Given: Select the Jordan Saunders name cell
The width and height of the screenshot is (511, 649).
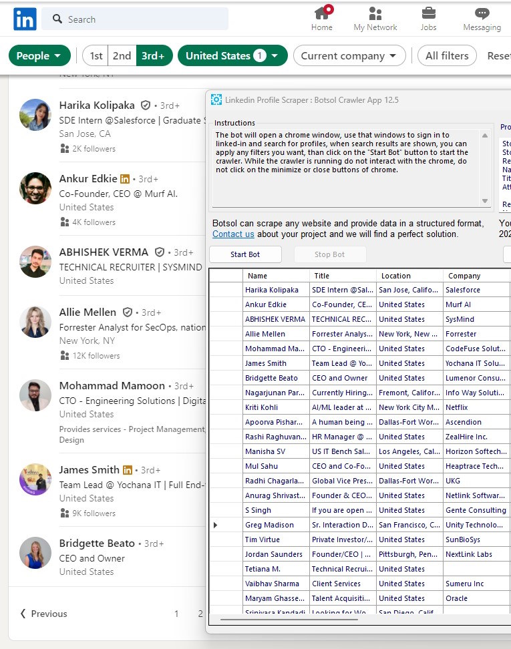Looking at the screenshot, I should 276,554.
